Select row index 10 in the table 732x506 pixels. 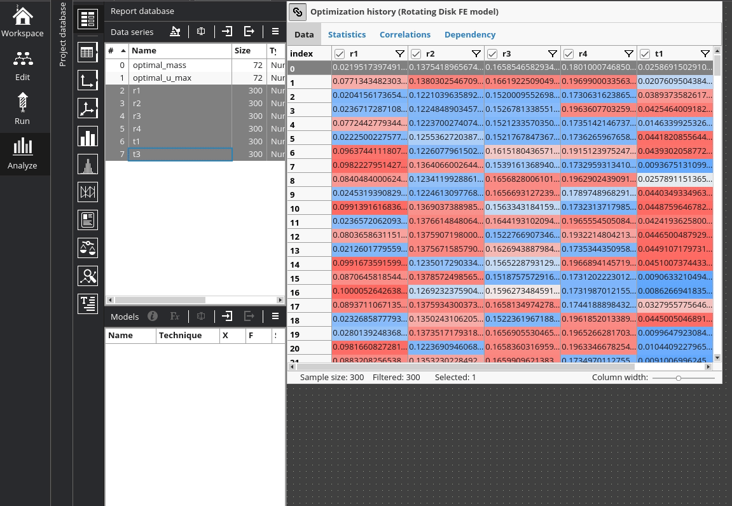[310, 209]
